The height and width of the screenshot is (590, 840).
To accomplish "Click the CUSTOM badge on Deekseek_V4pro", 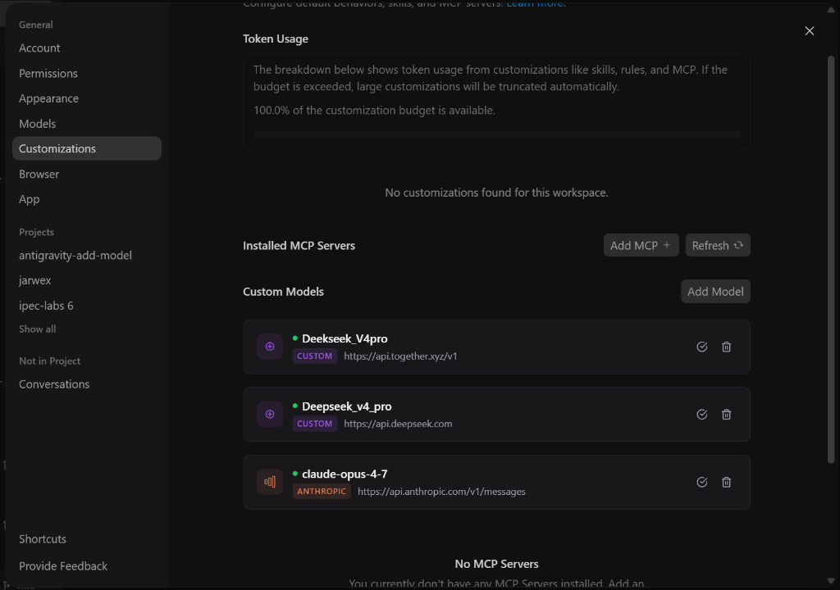I will point(315,356).
